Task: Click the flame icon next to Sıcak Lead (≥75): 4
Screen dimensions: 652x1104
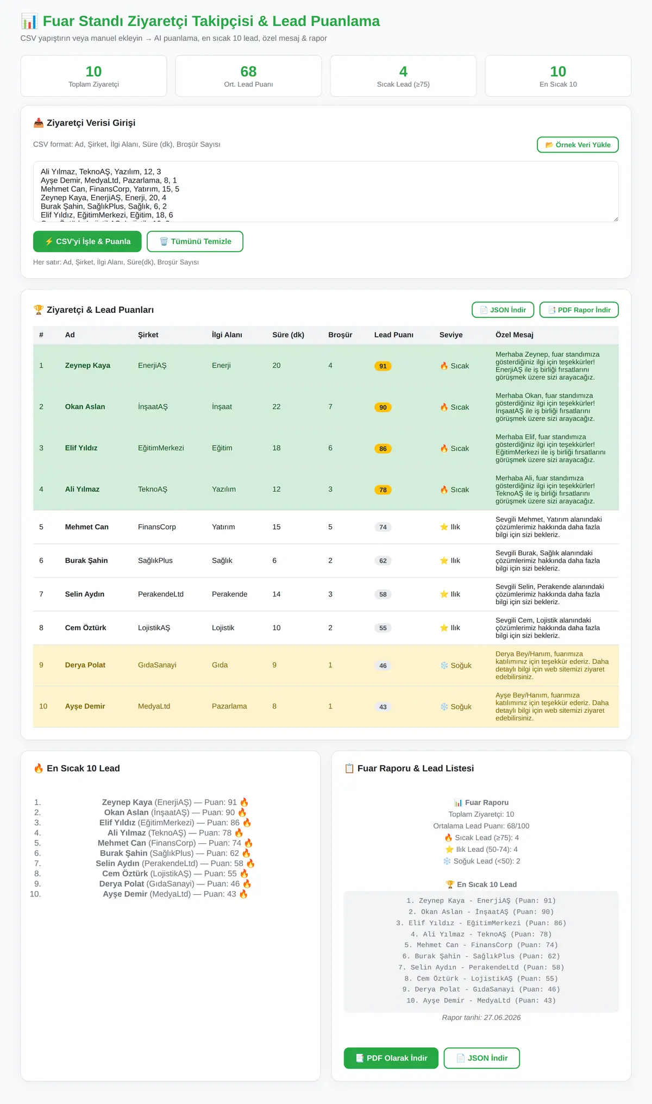Action: (448, 838)
